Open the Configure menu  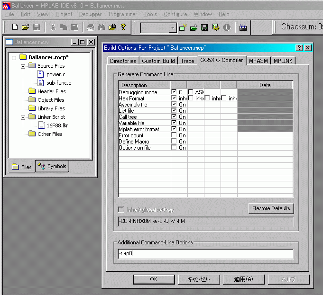tap(175, 14)
